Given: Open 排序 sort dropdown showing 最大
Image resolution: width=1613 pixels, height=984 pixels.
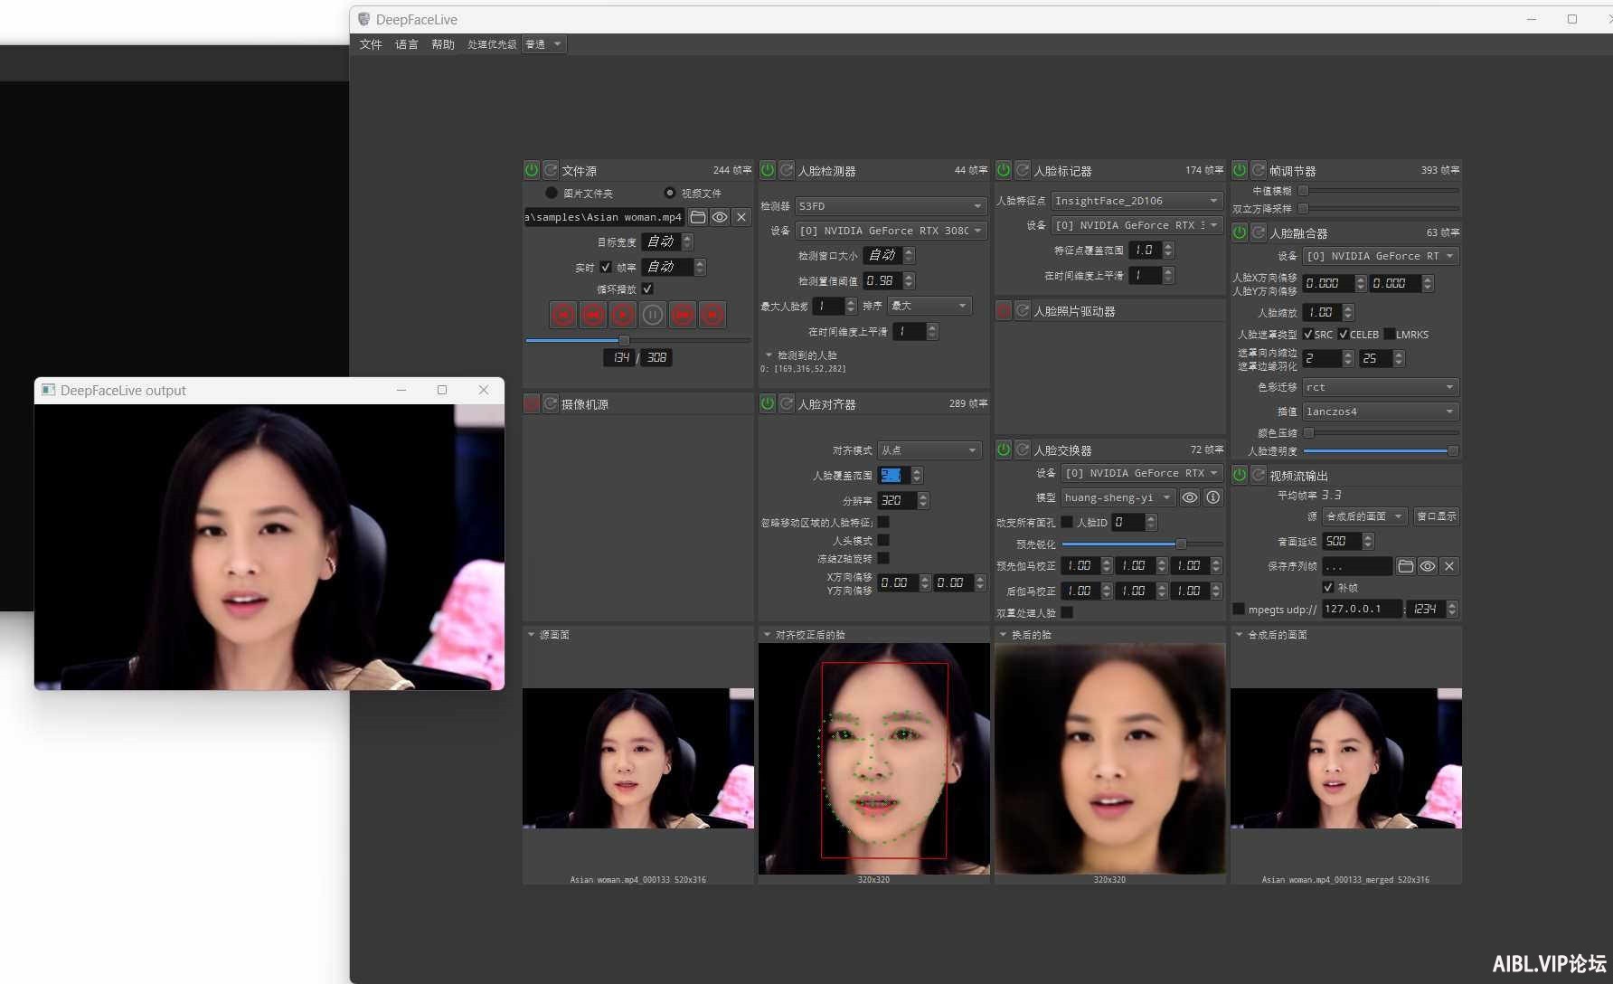Looking at the screenshot, I should tap(929, 306).
